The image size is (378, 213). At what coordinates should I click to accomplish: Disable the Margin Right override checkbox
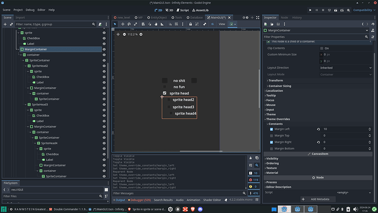[271, 142]
